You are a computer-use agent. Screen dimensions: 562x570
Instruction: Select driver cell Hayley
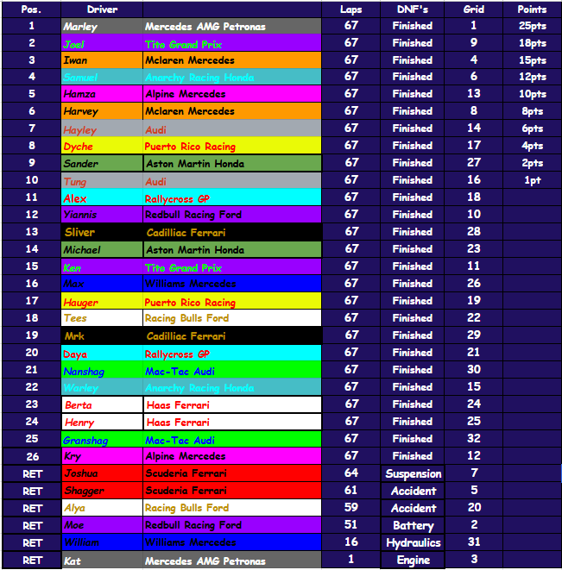click(x=102, y=128)
